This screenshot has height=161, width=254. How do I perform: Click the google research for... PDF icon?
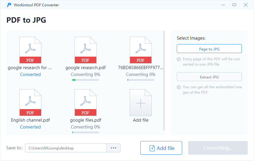[30, 50]
